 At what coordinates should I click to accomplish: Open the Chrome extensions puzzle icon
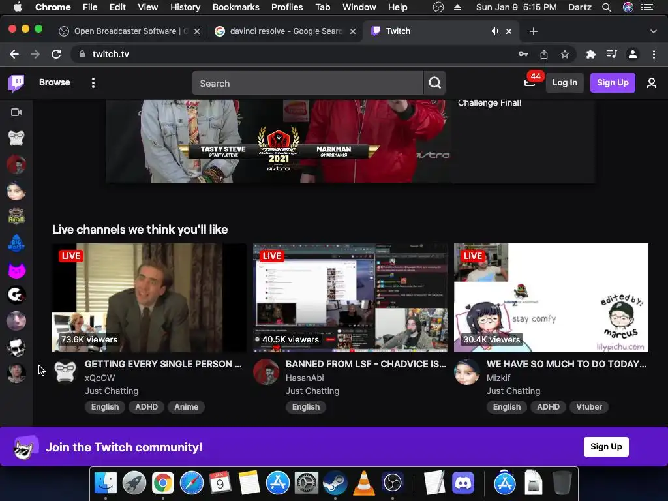click(590, 54)
